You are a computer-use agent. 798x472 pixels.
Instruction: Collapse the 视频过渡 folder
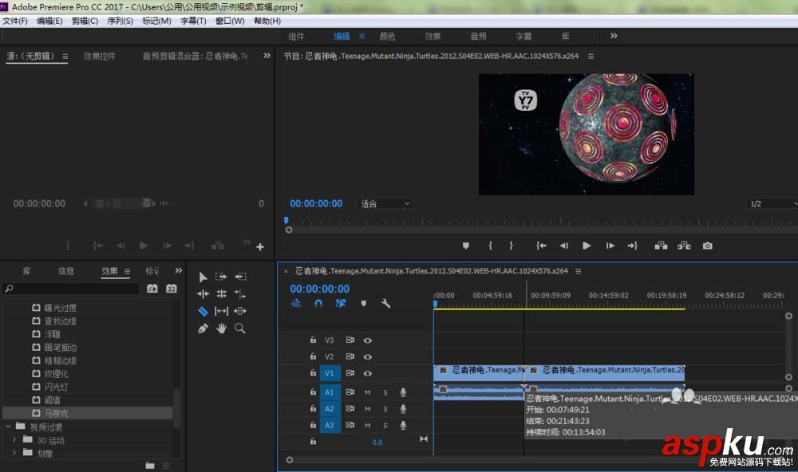(7, 427)
